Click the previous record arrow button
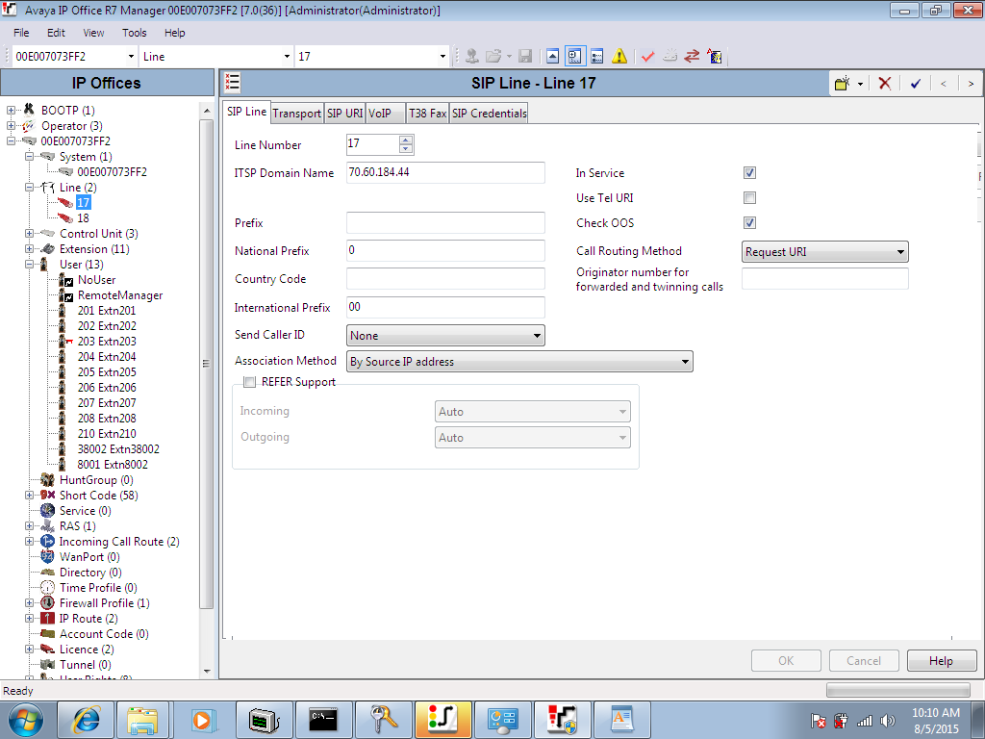The image size is (985, 739). 943,83
